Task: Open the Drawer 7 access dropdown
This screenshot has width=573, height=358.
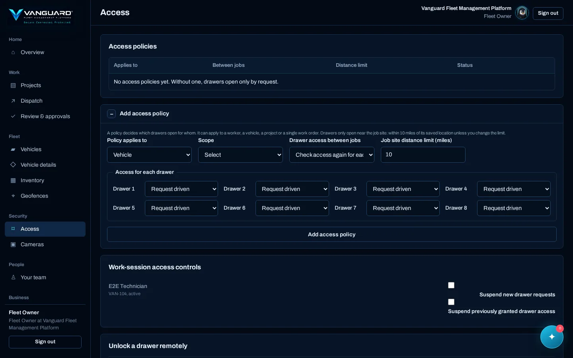Action: pyautogui.click(x=403, y=208)
